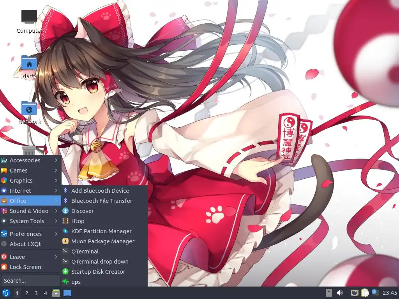
Task: Switch to virtual desktop 3
Action: (36, 293)
